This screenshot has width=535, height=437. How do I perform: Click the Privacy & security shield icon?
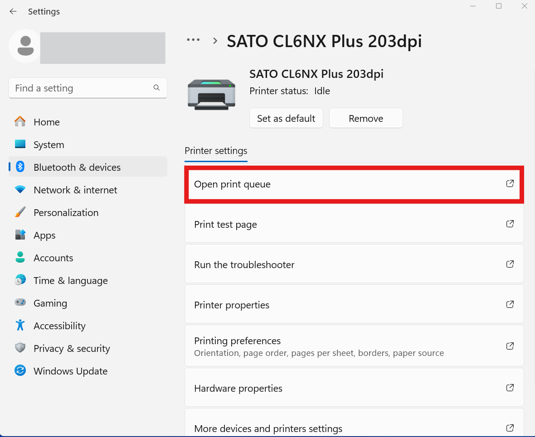click(20, 348)
